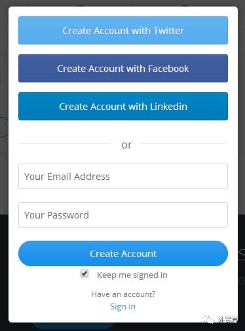Click the Keep me signed in label
The width and height of the screenshot is (245, 331).
(132, 275)
